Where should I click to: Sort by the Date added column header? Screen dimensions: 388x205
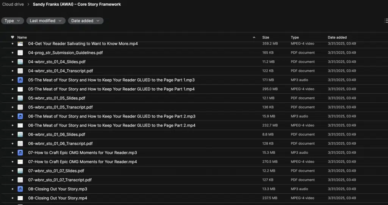pos(337,37)
